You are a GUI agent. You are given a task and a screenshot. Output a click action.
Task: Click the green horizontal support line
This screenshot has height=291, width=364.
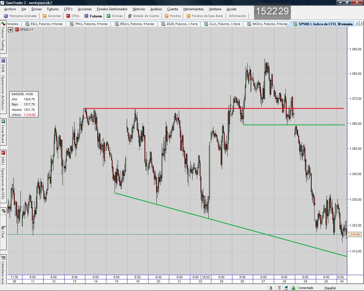(x=294, y=125)
